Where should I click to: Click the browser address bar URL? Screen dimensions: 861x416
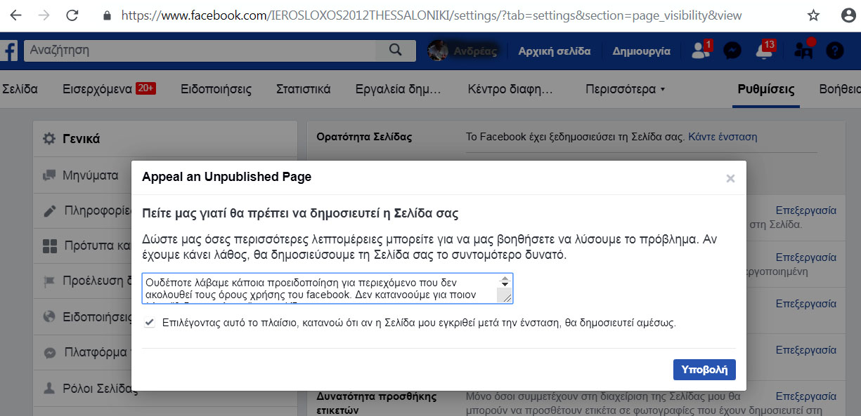click(431, 15)
